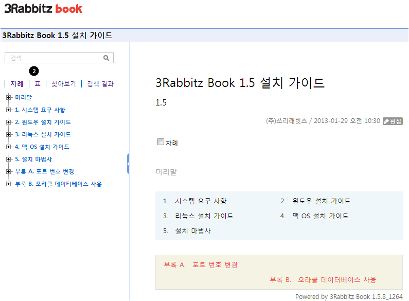Expand 3. 리눅스 설치 가이드 node
This screenshot has height=301, width=409.
pyautogui.click(x=8, y=135)
